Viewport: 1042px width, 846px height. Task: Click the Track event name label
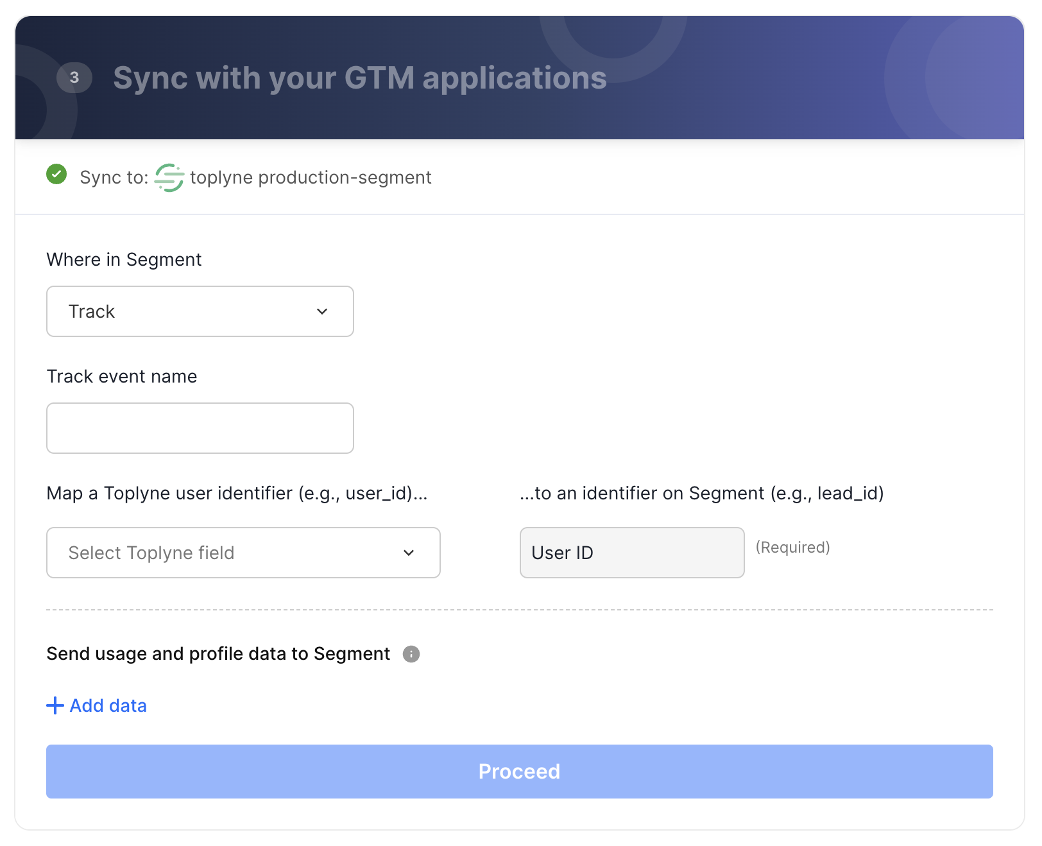coord(122,376)
